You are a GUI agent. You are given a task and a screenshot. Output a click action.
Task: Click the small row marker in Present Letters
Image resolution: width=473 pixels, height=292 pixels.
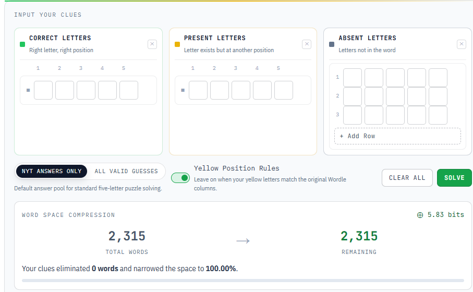183,90
